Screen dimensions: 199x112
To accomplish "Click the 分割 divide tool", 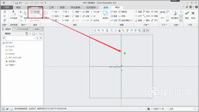I will (x=114, y=20).
